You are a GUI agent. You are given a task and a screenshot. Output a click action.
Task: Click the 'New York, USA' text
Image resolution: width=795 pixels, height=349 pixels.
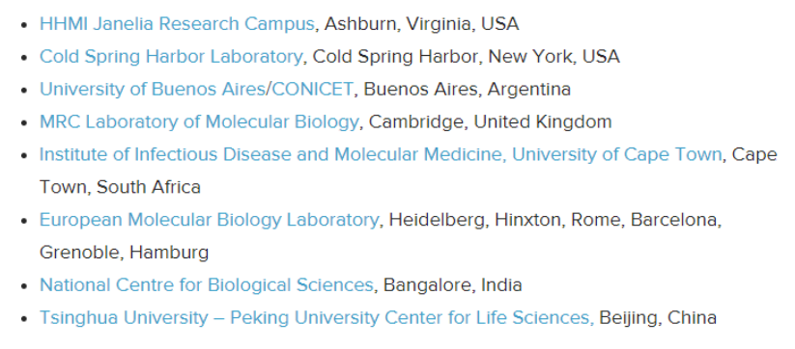554,57
